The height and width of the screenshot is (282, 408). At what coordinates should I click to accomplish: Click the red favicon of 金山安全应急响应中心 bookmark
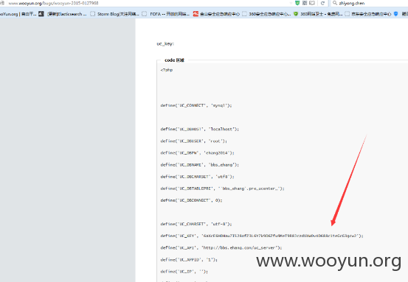(196, 14)
